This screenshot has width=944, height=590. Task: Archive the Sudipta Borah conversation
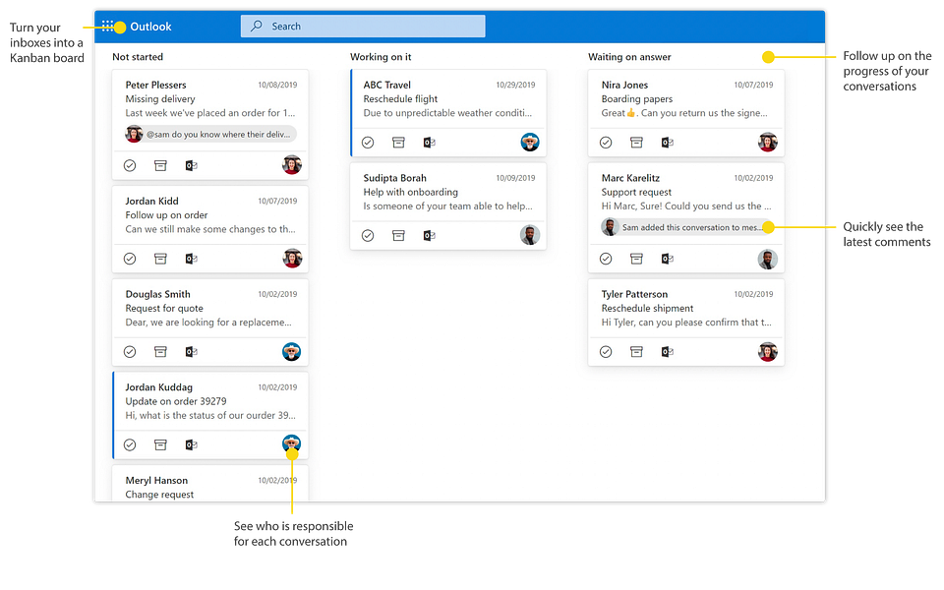pos(398,235)
